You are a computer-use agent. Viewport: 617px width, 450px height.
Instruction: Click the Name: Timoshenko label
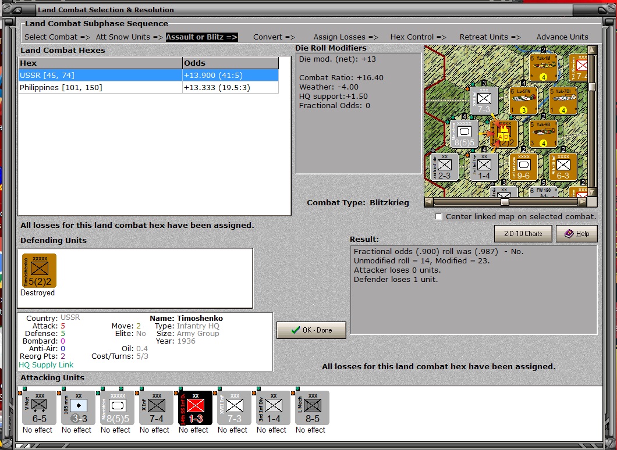(x=186, y=319)
